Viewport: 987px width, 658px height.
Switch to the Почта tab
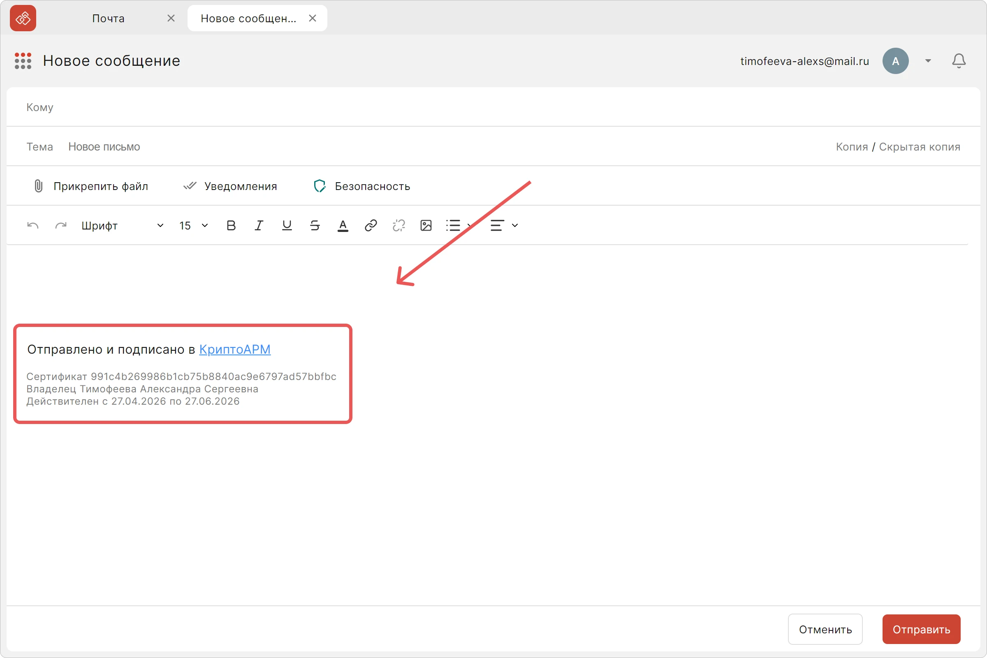coord(108,19)
